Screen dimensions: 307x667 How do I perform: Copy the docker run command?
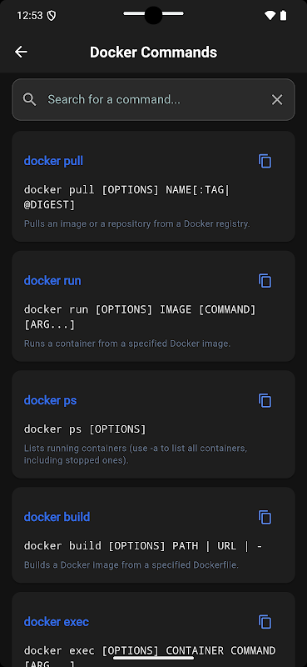click(265, 281)
